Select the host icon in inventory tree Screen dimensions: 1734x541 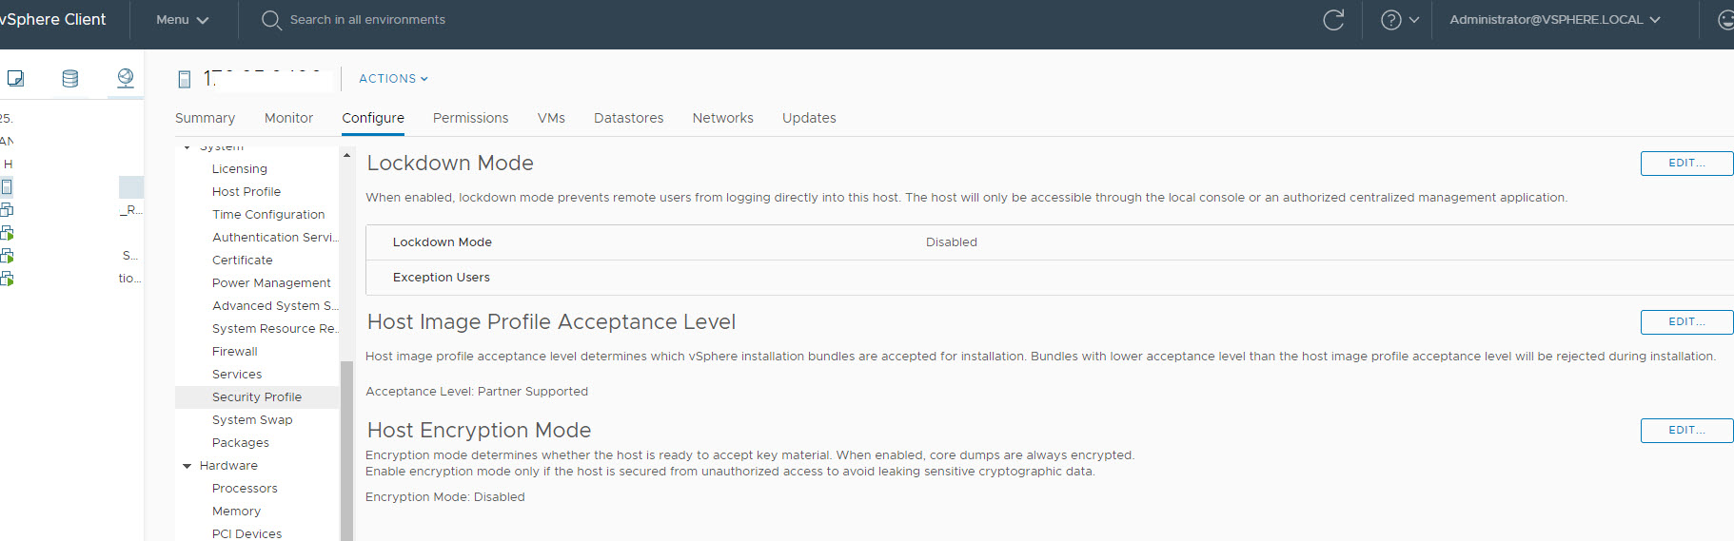coord(7,186)
